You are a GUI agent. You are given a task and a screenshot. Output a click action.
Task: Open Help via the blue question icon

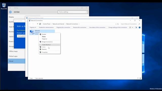139,28
